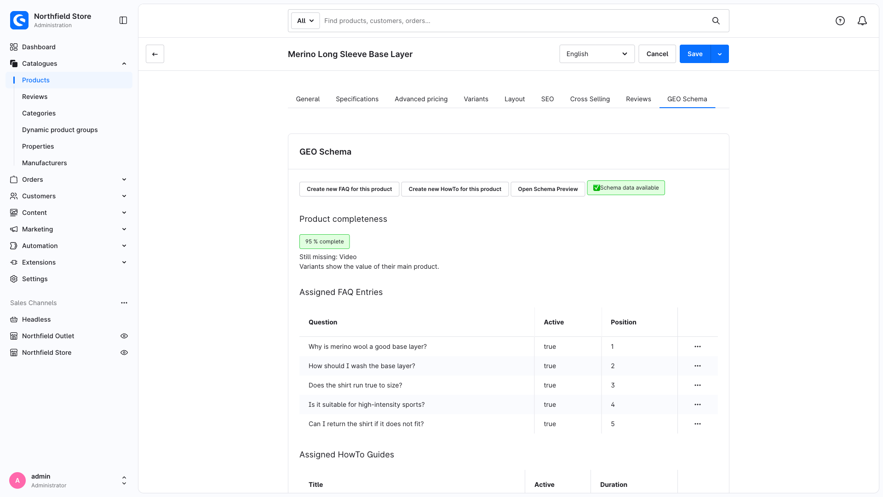This screenshot has height=497, width=883.
Task: Open actions for 'Can I return the shirt' row
Action: [698, 424]
